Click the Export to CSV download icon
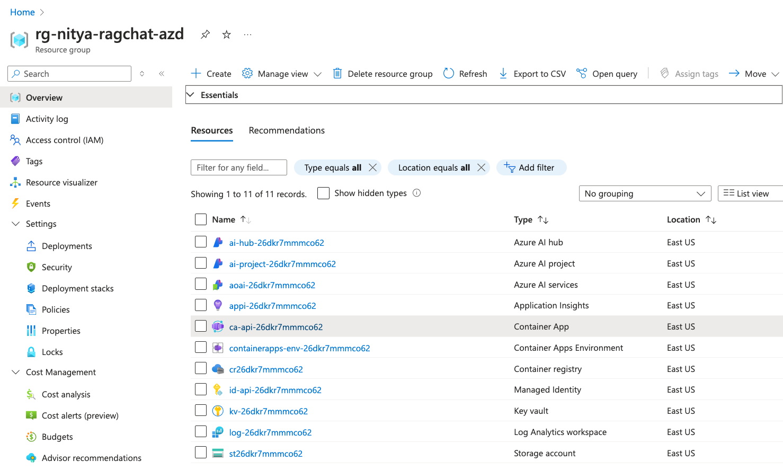The height and width of the screenshot is (470, 783). 503,73
